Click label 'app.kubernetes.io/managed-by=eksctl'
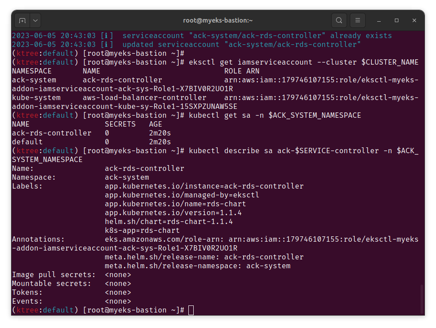This screenshot has width=436, height=328. click(182, 195)
